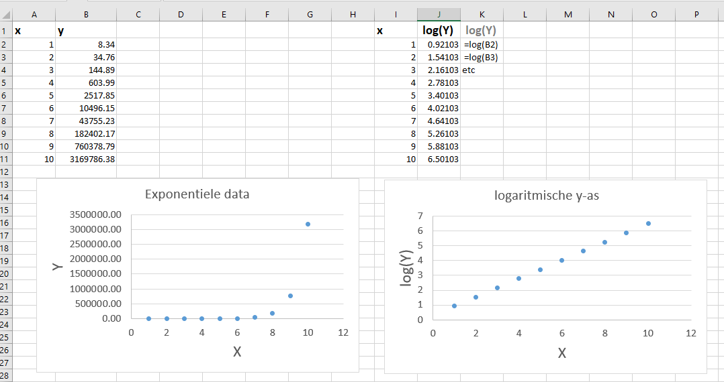
Task: Select cell with value 6.50103
Action: click(x=439, y=159)
